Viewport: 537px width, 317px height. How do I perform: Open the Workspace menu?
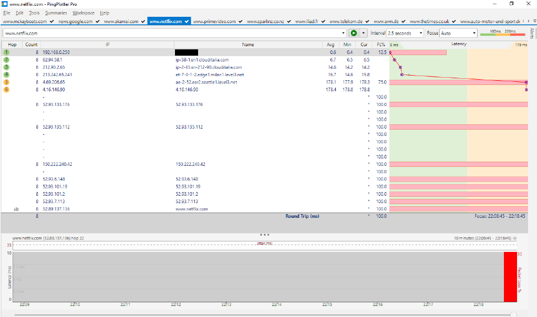point(83,13)
